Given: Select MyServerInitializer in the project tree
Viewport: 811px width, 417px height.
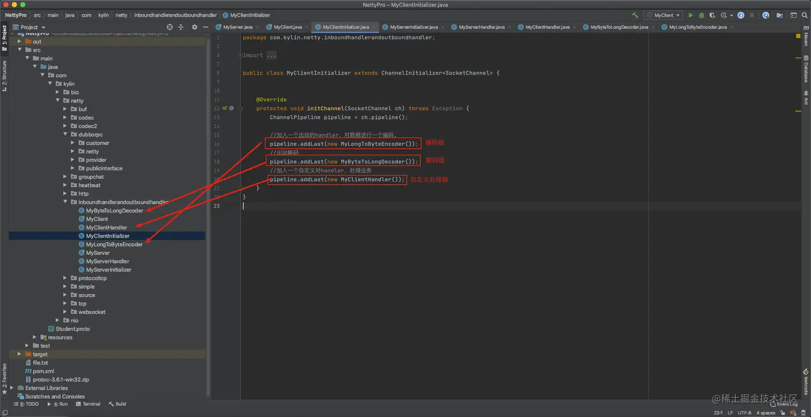Looking at the screenshot, I should [108, 270].
